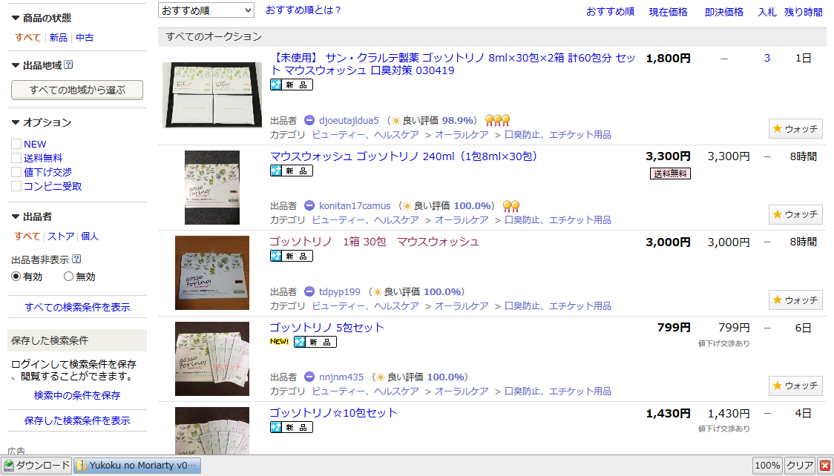The image size is (834, 476).
Task: Click the download icon in the status bar
Action: (x=8, y=466)
